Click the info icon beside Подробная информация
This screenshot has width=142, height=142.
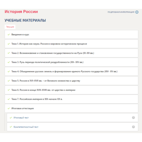click(137, 12)
